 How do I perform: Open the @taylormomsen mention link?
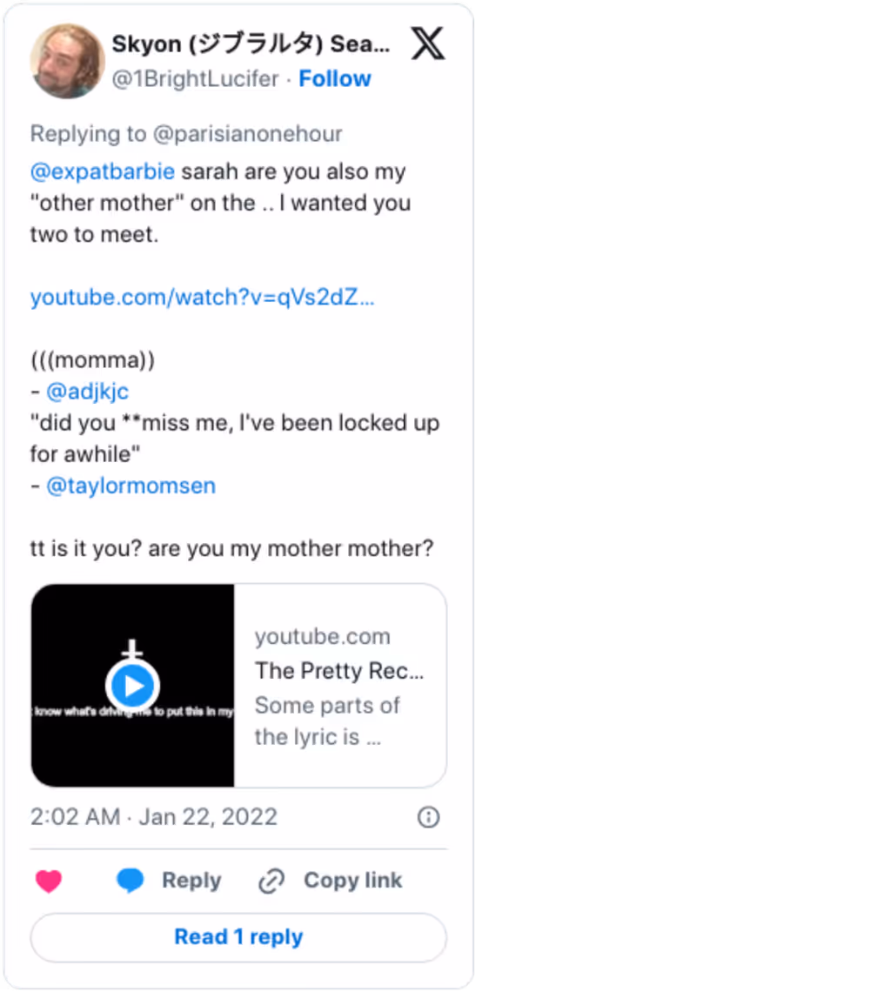pos(131,486)
